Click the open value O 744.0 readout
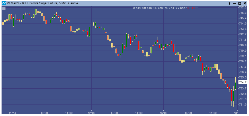Screen dimensions: 249x116 point(138,8)
